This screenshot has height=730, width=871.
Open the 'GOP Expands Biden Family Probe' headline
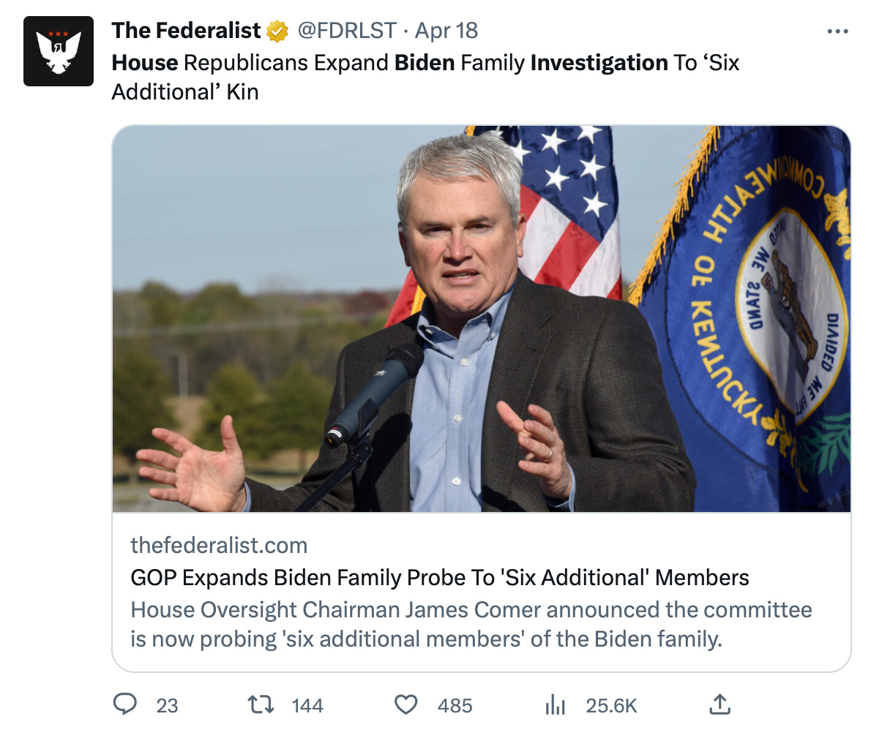pyautogui.click(x=439, y=578)
